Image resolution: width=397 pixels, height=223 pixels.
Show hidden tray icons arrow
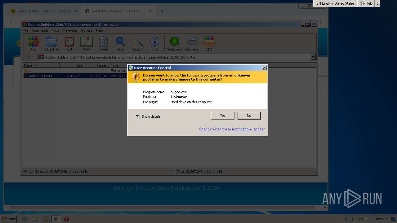(x=346, y=219)
